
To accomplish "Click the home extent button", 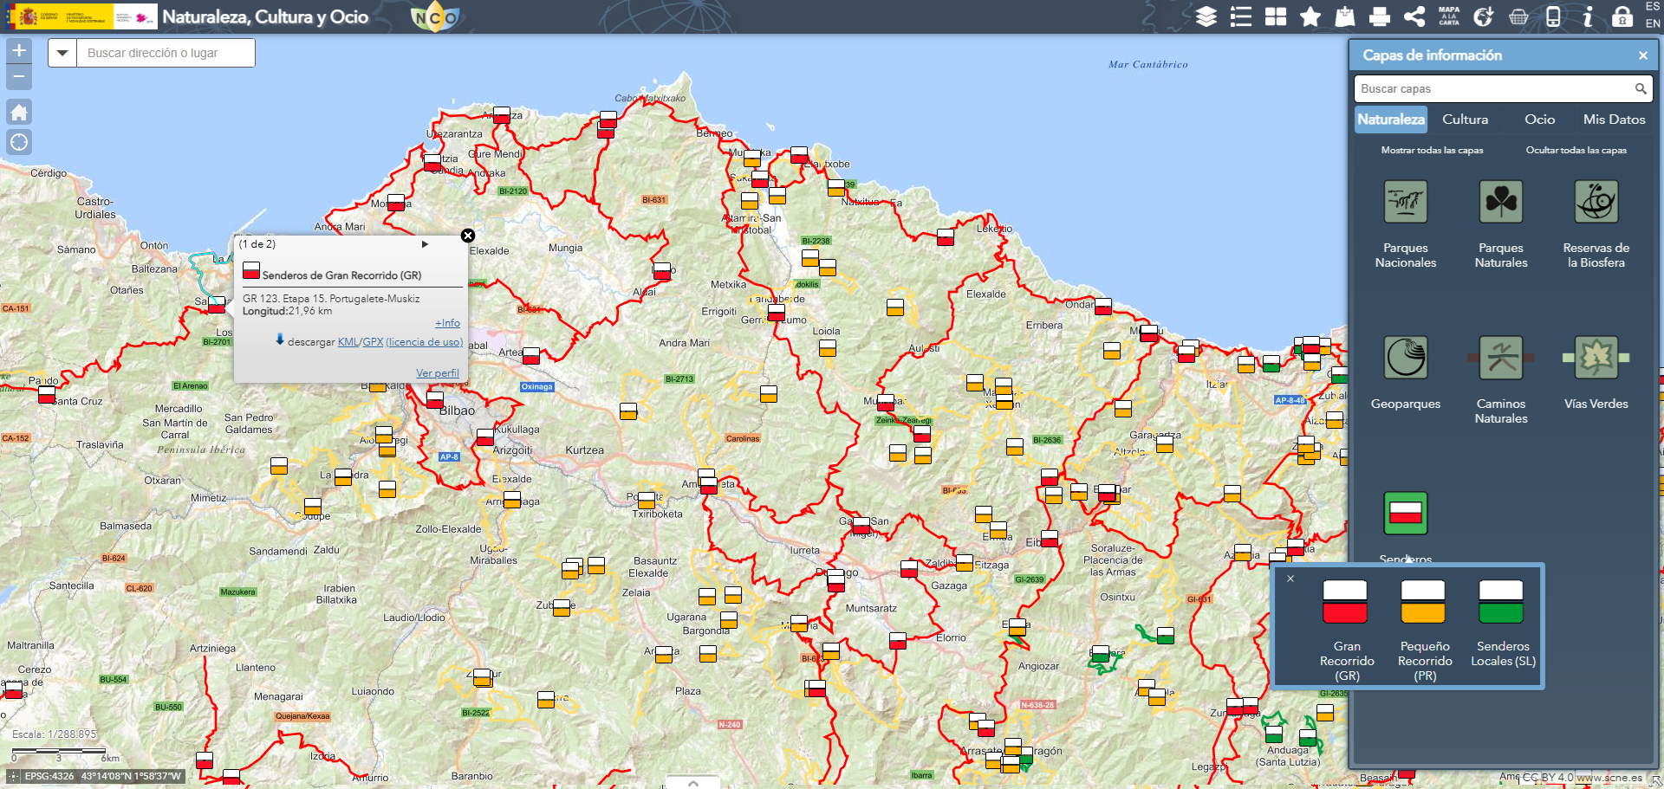I will click(19, 112).
